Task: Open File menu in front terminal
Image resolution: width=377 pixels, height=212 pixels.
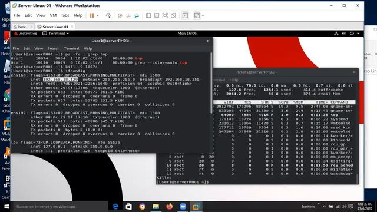Action: (16, 48)
